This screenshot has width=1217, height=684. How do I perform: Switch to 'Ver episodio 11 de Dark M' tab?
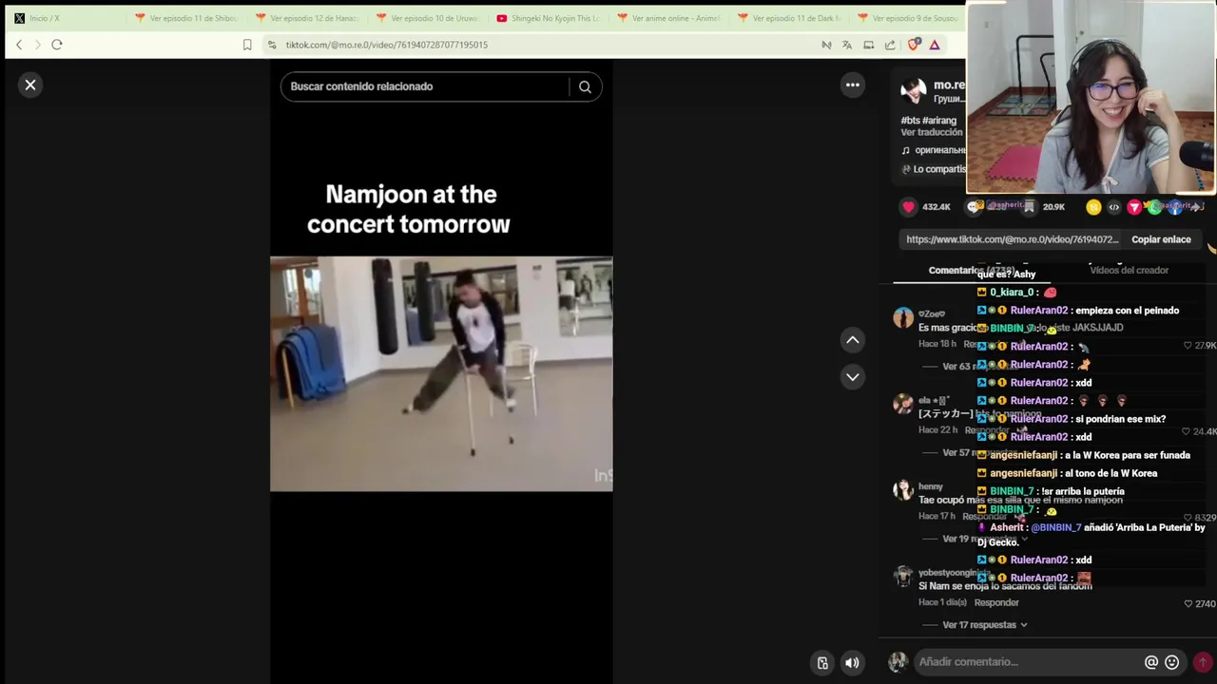pyautogui.click(x=787, y=18)
